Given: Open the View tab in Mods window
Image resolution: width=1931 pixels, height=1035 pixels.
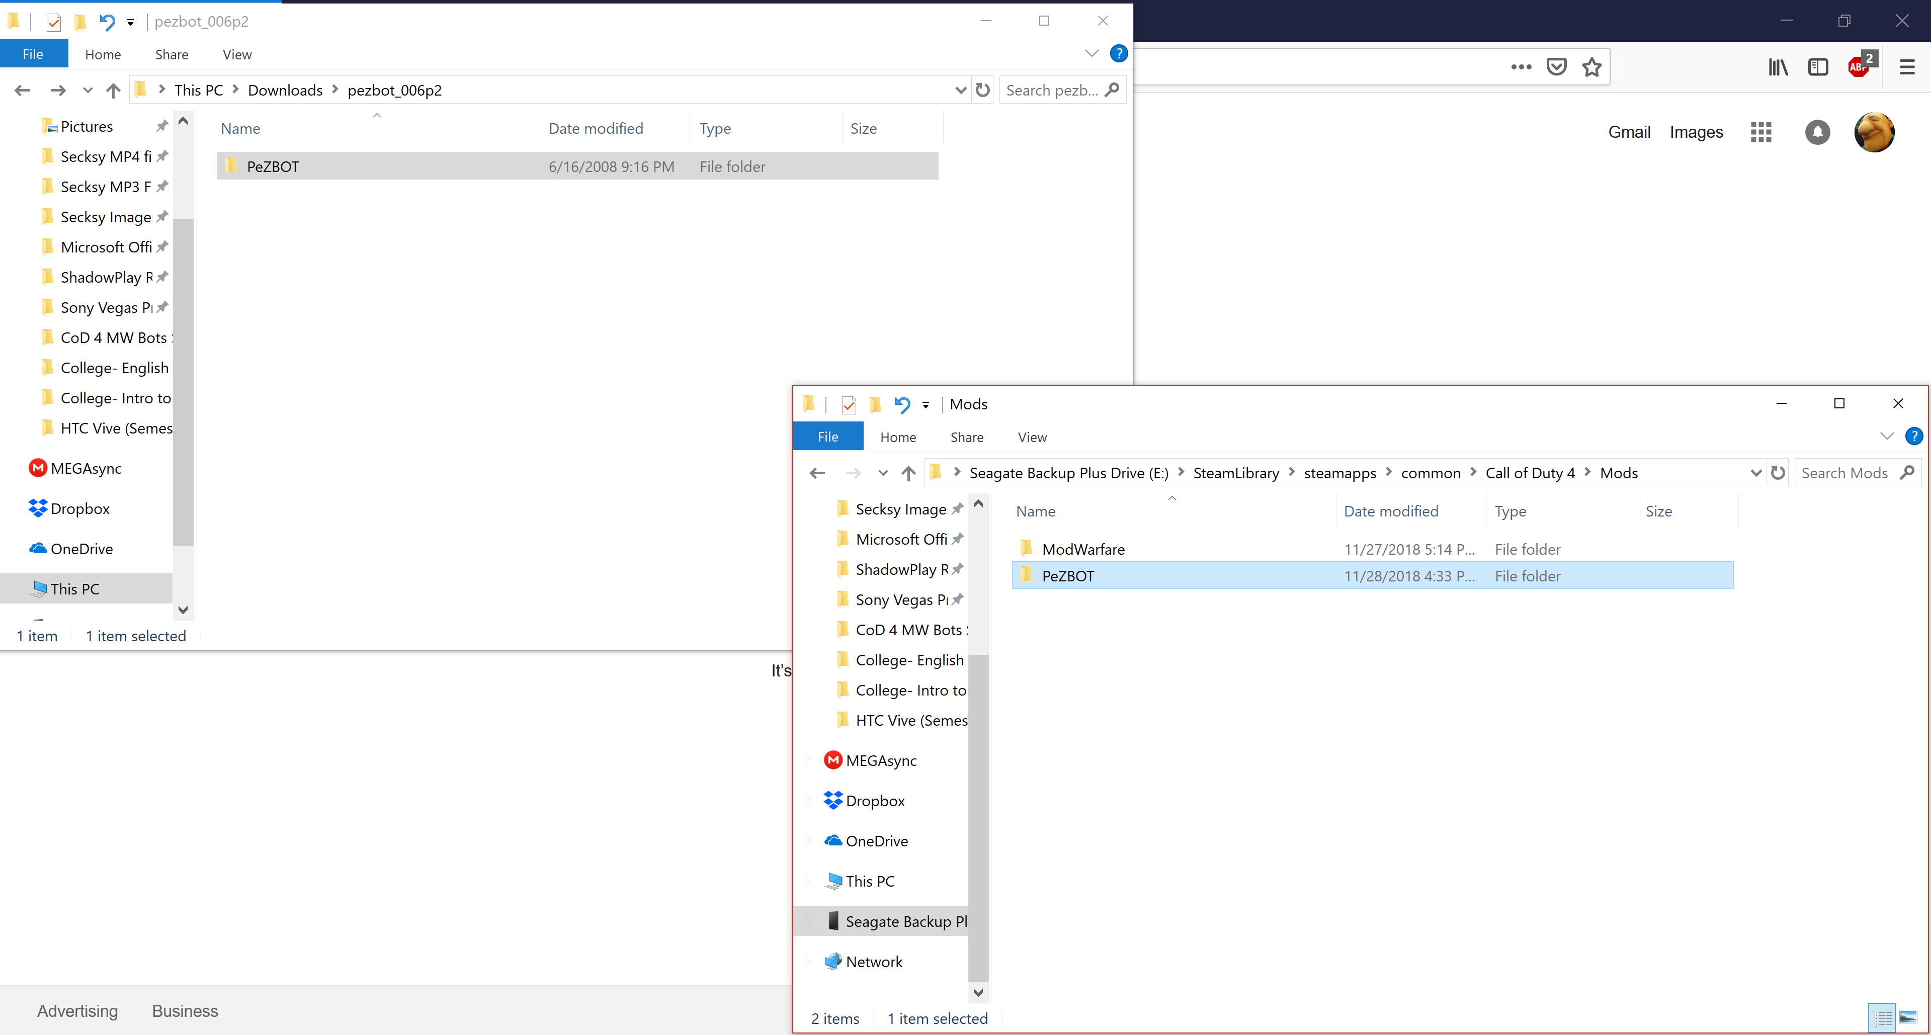Looking at the screenshot, I should coord(1032,437).
